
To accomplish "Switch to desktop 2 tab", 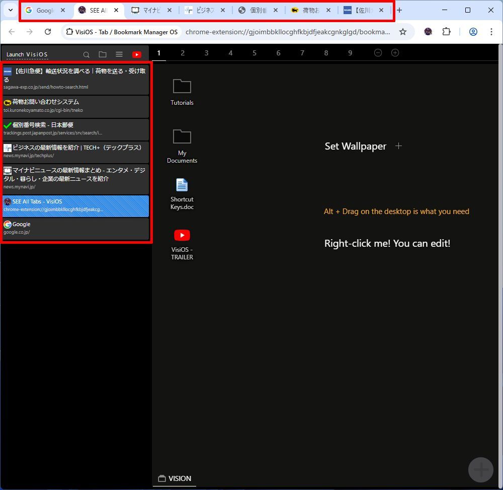I will point(183,53).
